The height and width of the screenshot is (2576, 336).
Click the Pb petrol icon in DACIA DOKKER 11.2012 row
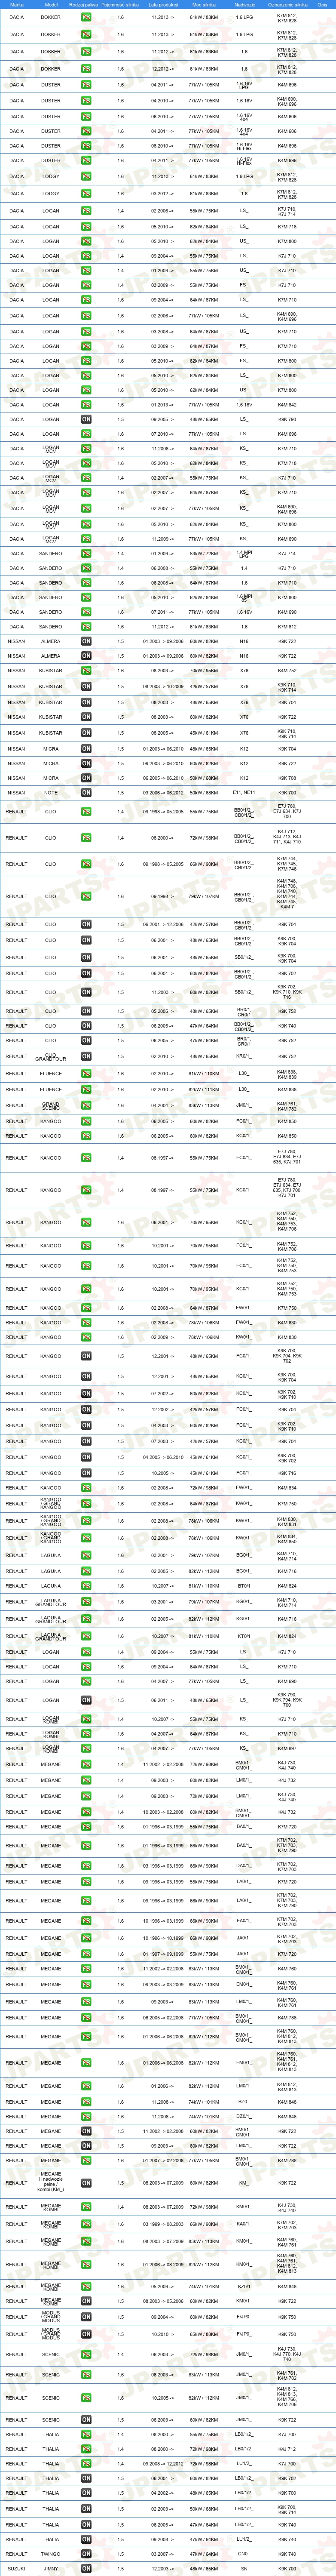pos(86,52)
